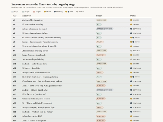Click charm dot for Donna Jensen door knock
The width and height of the screenshot is (163, 122).
pyautogui.click(x=131, y=55)
